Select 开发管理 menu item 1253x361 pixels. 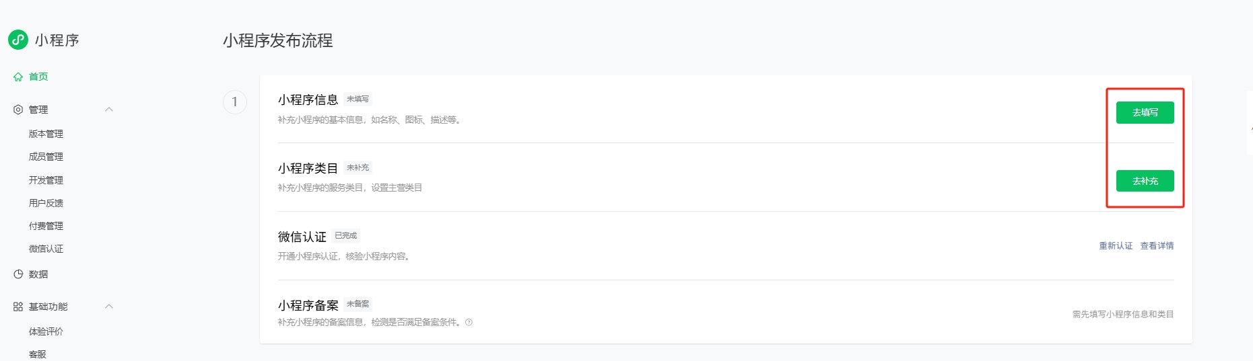(46, 180)
